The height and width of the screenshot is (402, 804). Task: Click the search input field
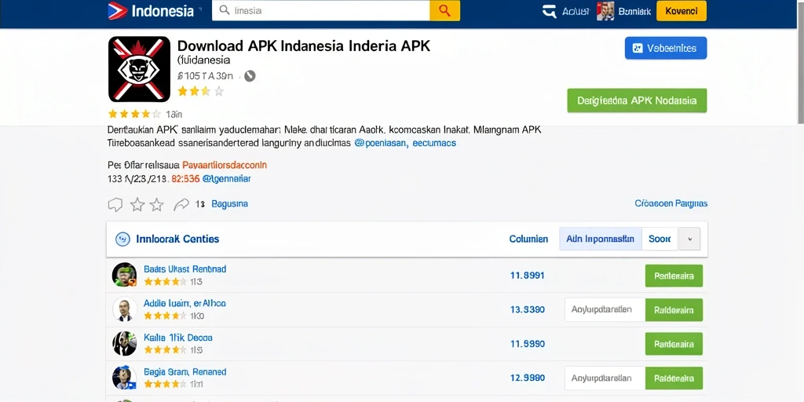pos(320,10)
